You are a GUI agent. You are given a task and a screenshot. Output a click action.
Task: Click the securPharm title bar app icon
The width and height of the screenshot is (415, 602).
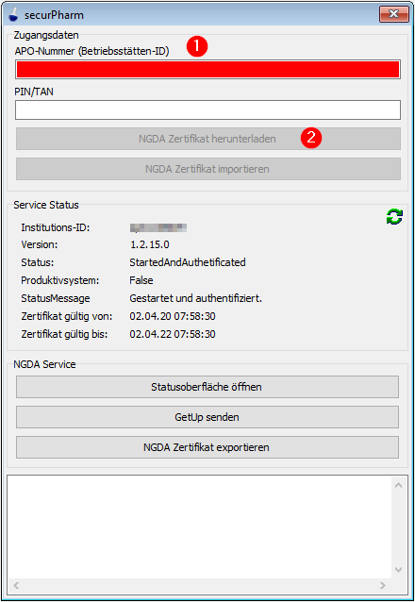pos(13,14)
